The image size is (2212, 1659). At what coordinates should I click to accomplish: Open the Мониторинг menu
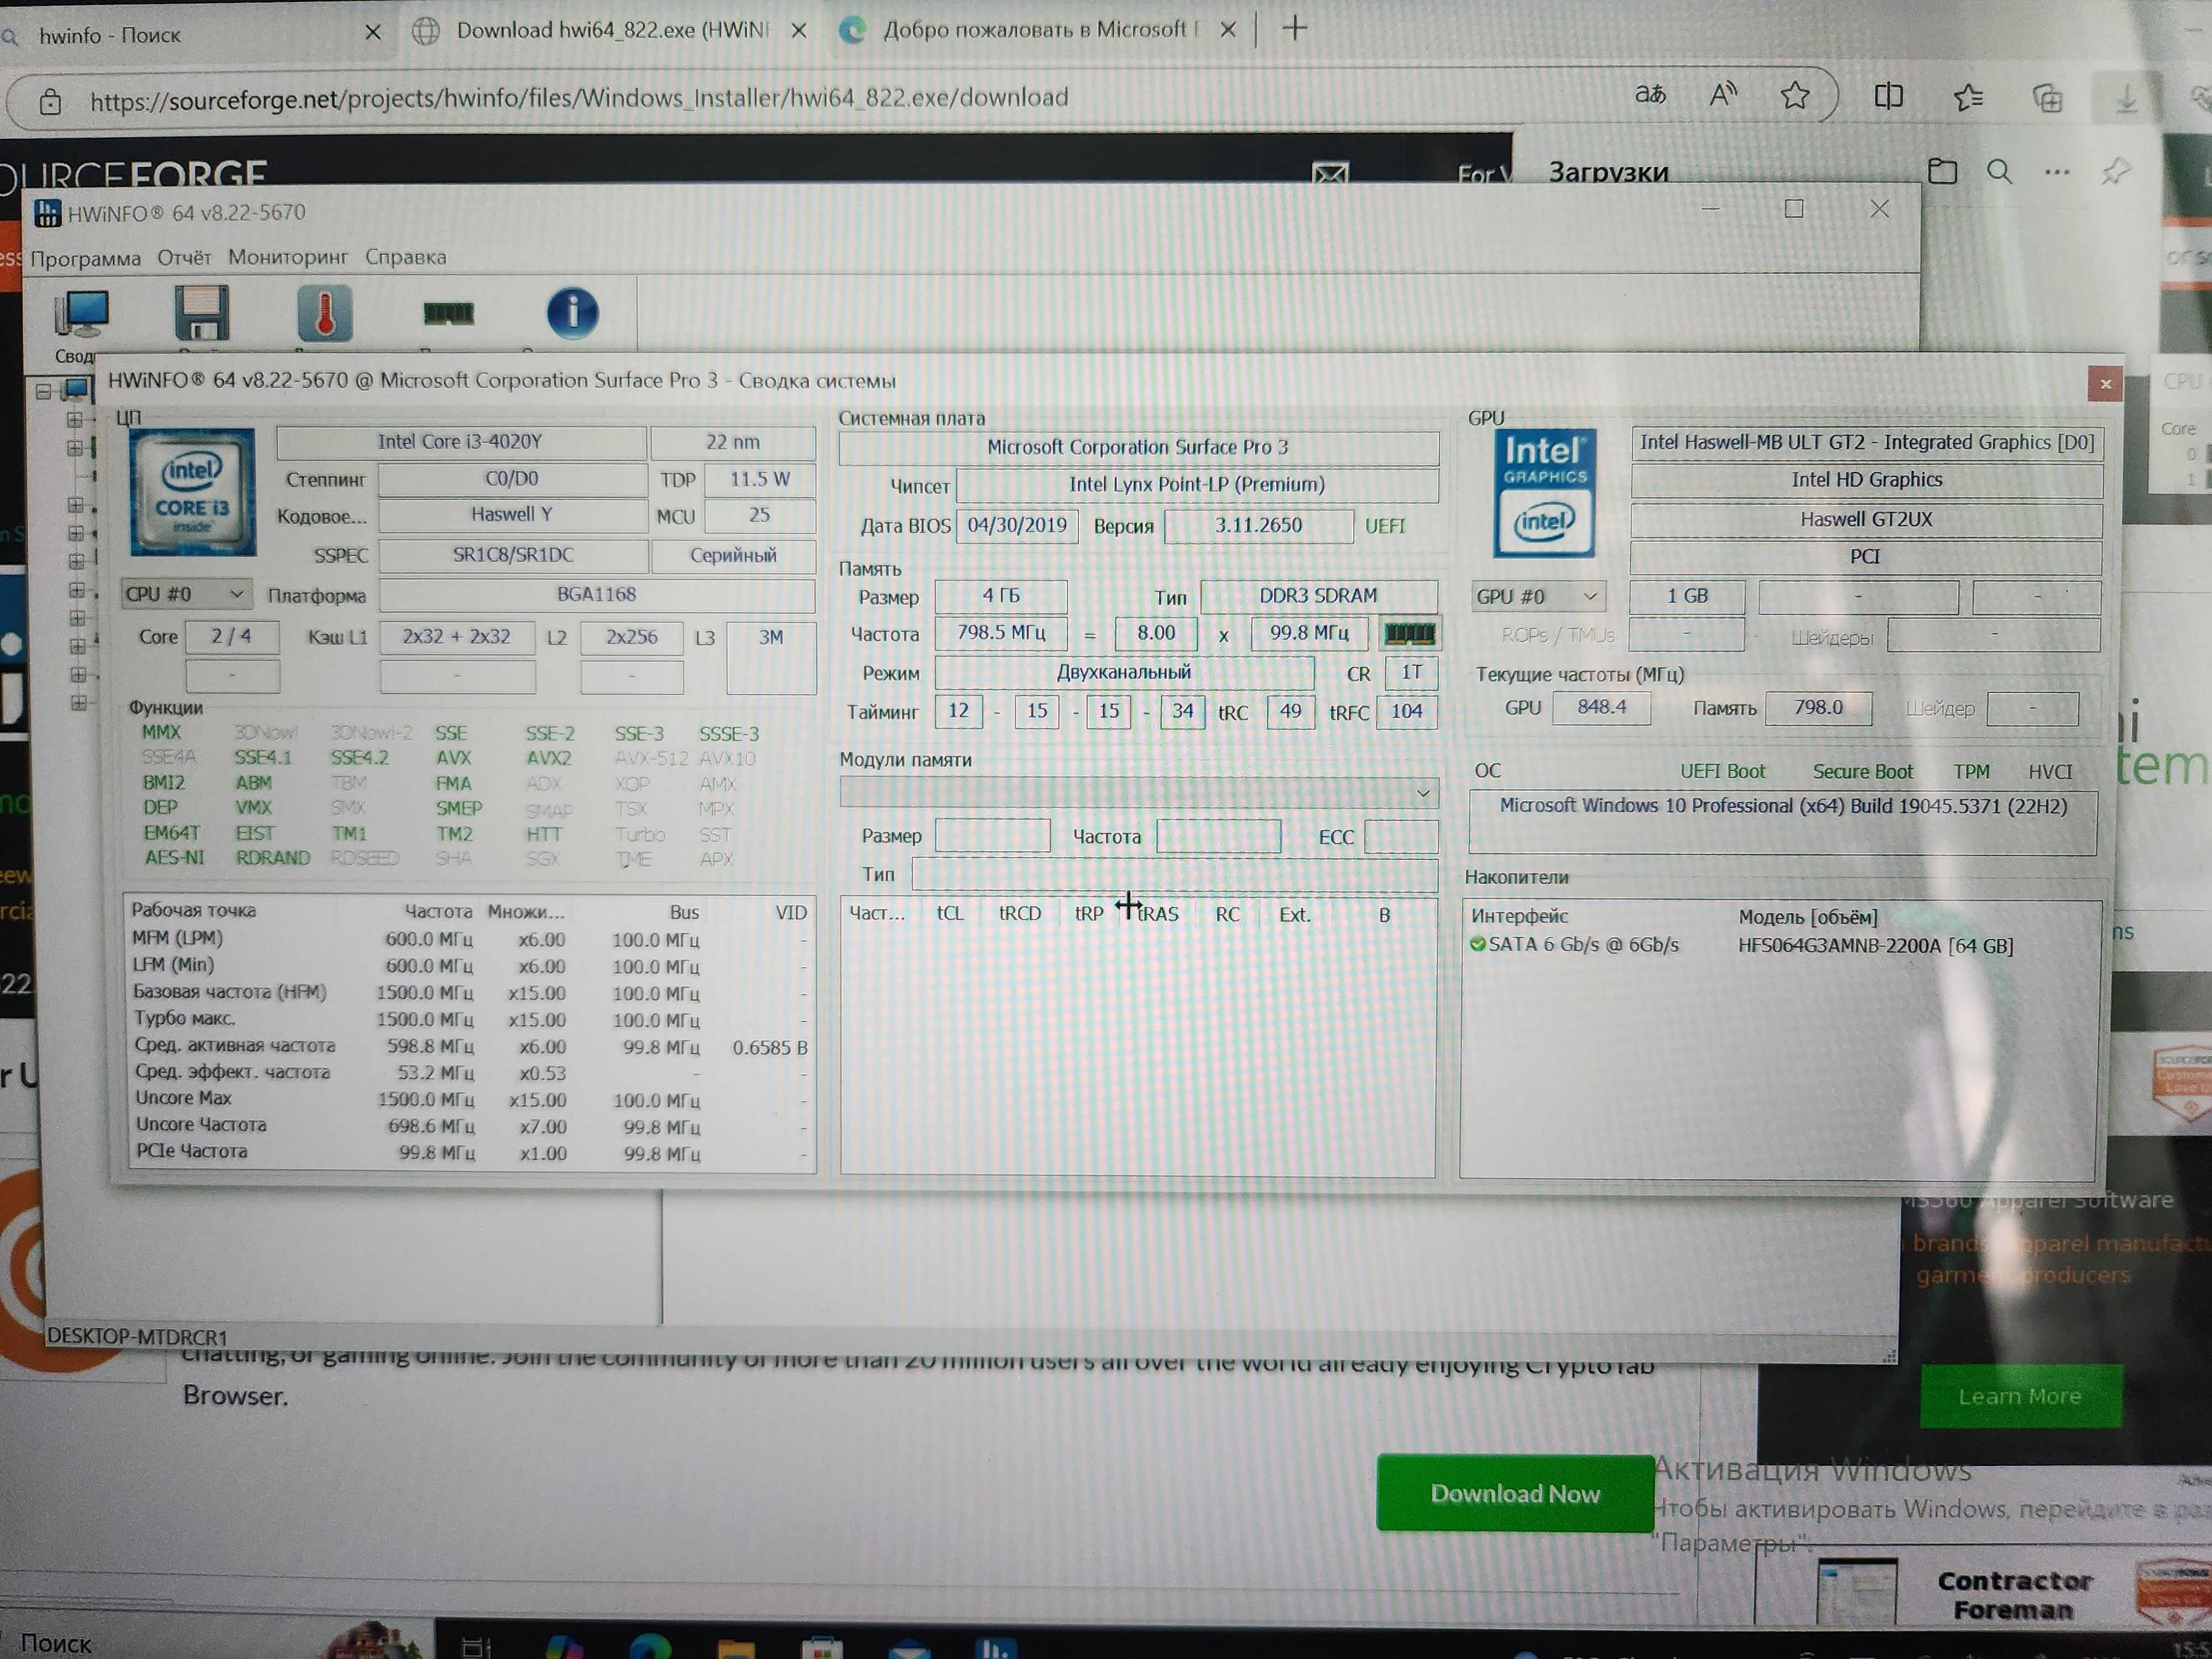[x=288, y=257]
